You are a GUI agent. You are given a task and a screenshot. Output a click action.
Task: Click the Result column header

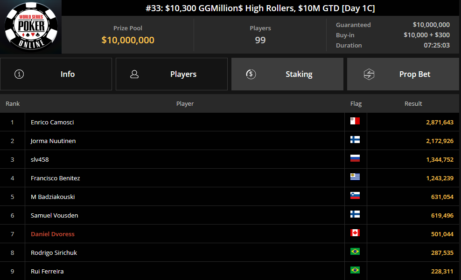pyautogui.click(x=413, y=103)
